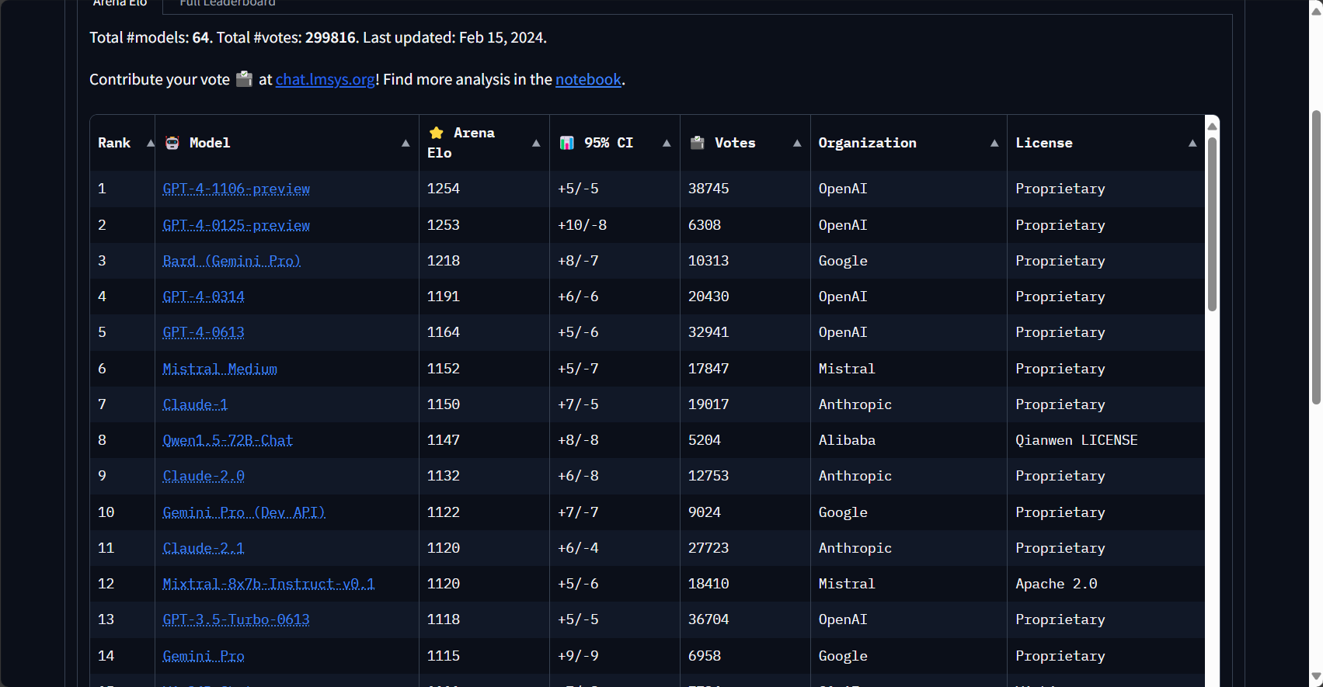Screen dimensions: 1323x687
Task: Click the Organization column header label
Action: 867,143
